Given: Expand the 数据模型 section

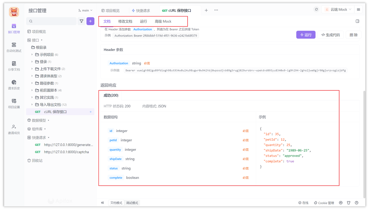Looking at the screenshot, I should coord(49,120).
